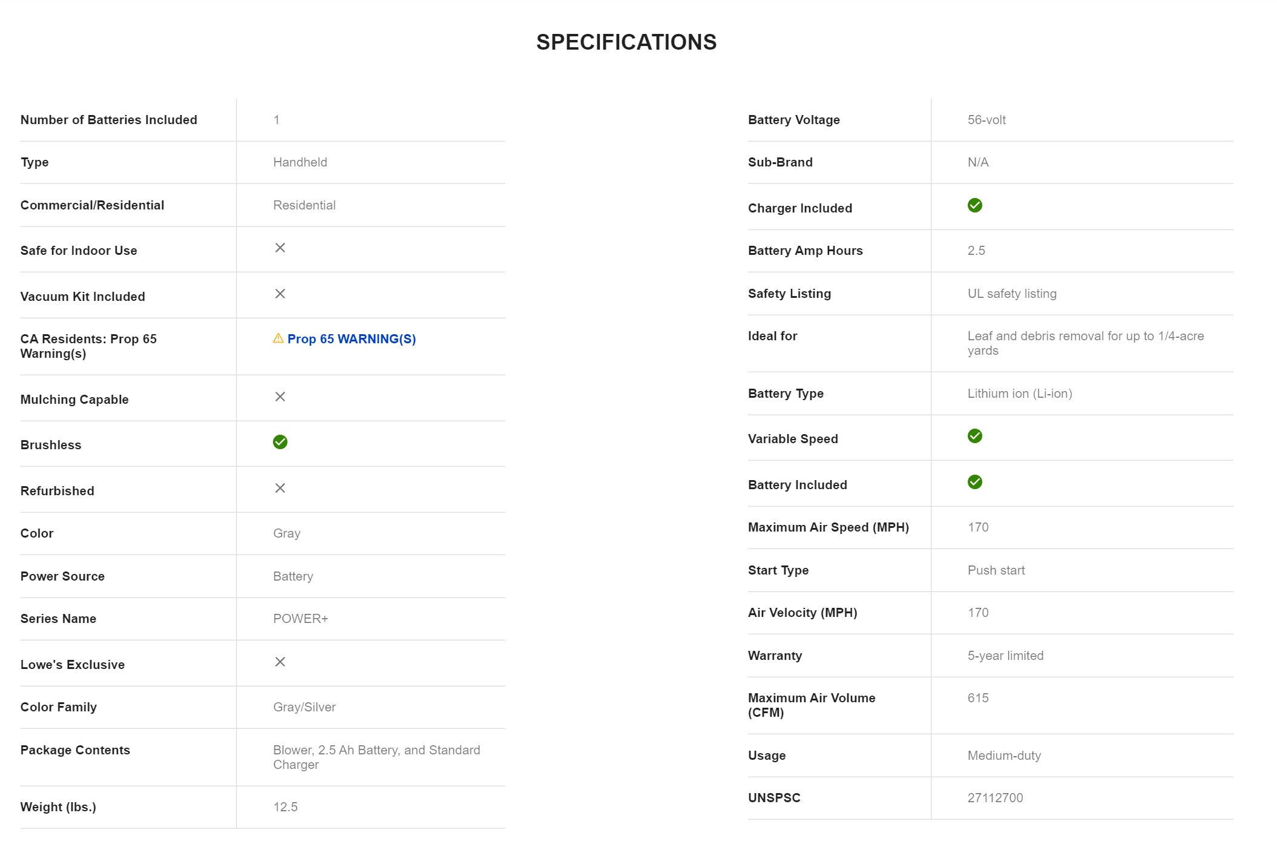This screenshot has height=850, width=1277.
Task: Click the X mark for Lowe's Exclusive
Action: click(280, 662)
